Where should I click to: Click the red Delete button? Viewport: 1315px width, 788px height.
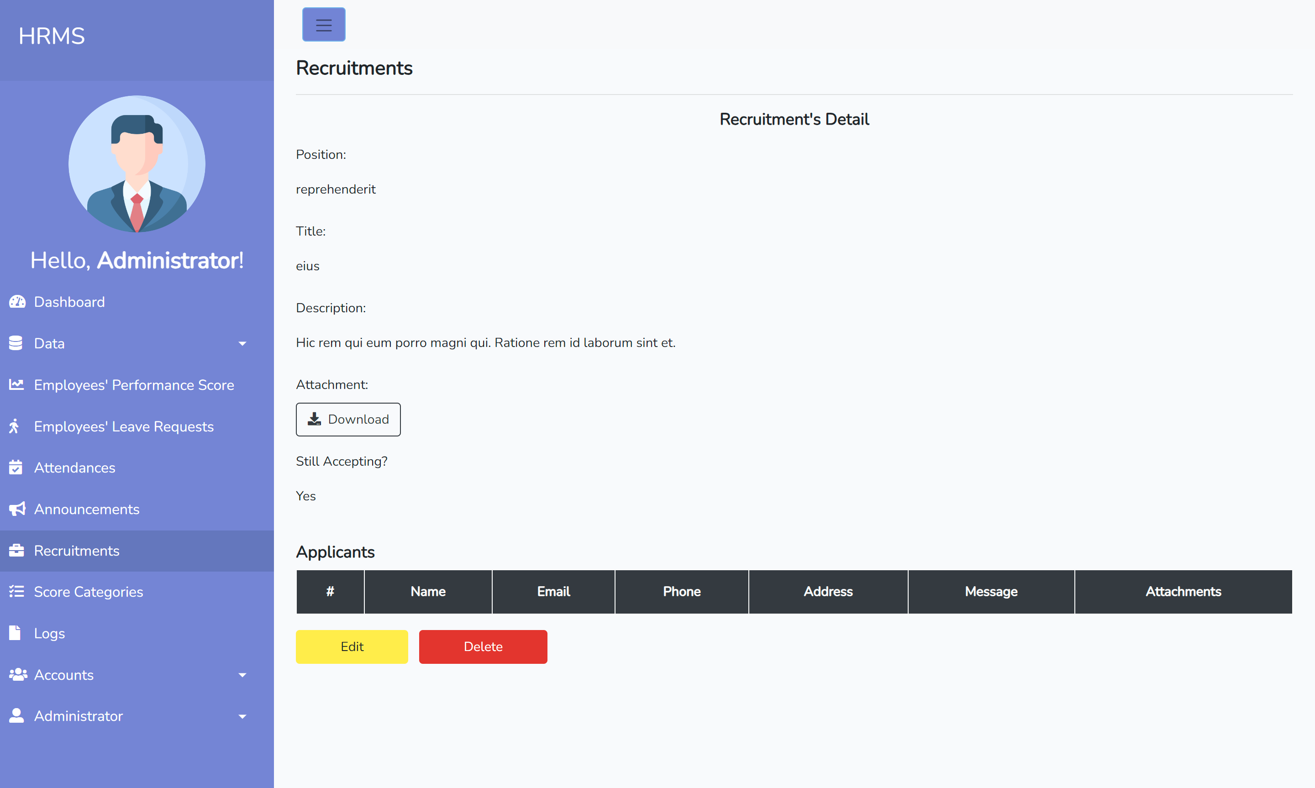[x=483, y=647]
